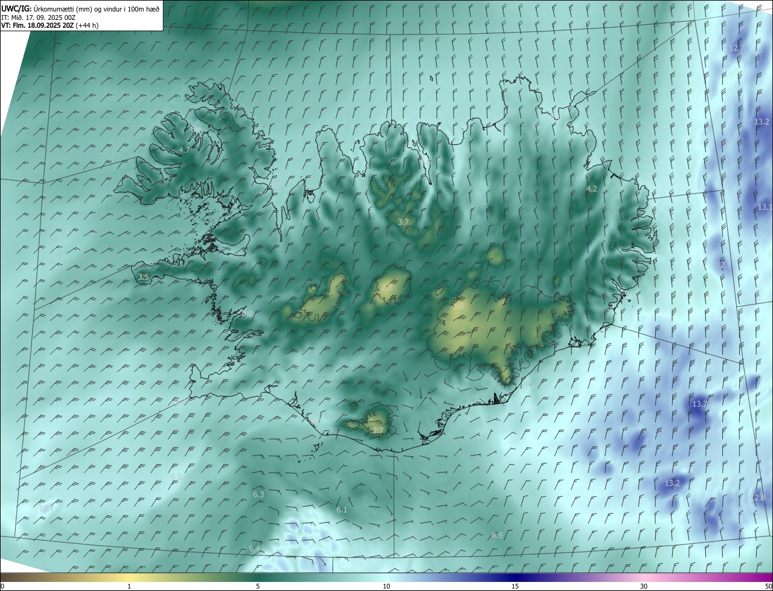Click the 10 tick on the colour scale
Screen dimensions: 773x591
point(386,586)
